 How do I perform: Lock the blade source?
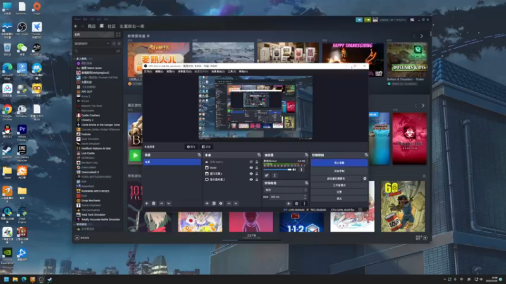257,168
